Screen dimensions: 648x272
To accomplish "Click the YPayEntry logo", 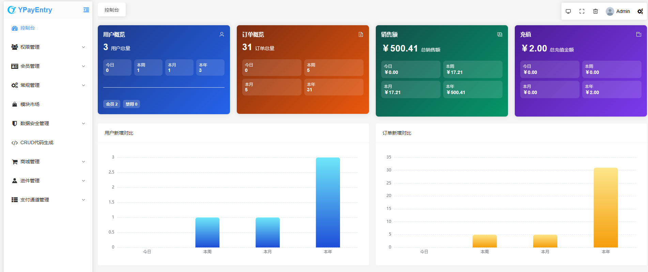I will 30,10.
